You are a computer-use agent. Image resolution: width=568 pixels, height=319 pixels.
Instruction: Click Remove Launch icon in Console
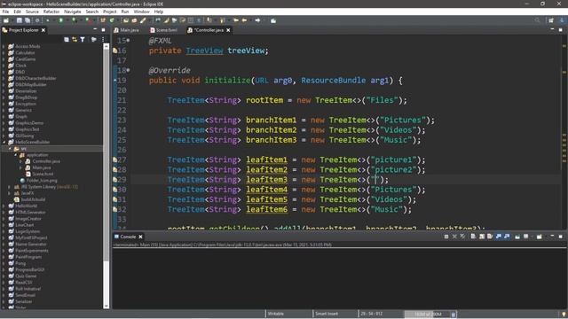(454, 237)
